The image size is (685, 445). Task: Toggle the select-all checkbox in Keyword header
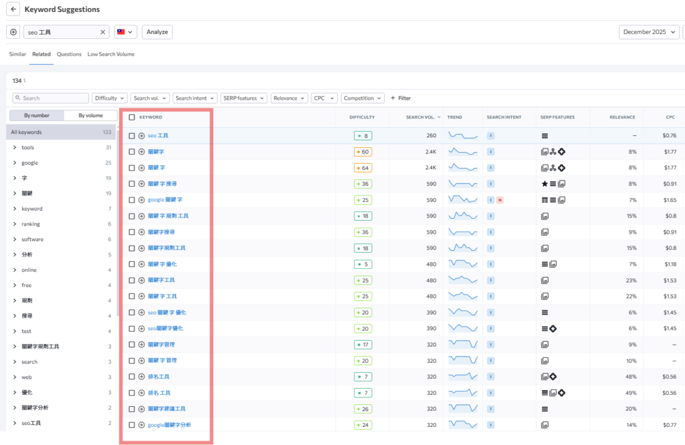coord(132,117)
